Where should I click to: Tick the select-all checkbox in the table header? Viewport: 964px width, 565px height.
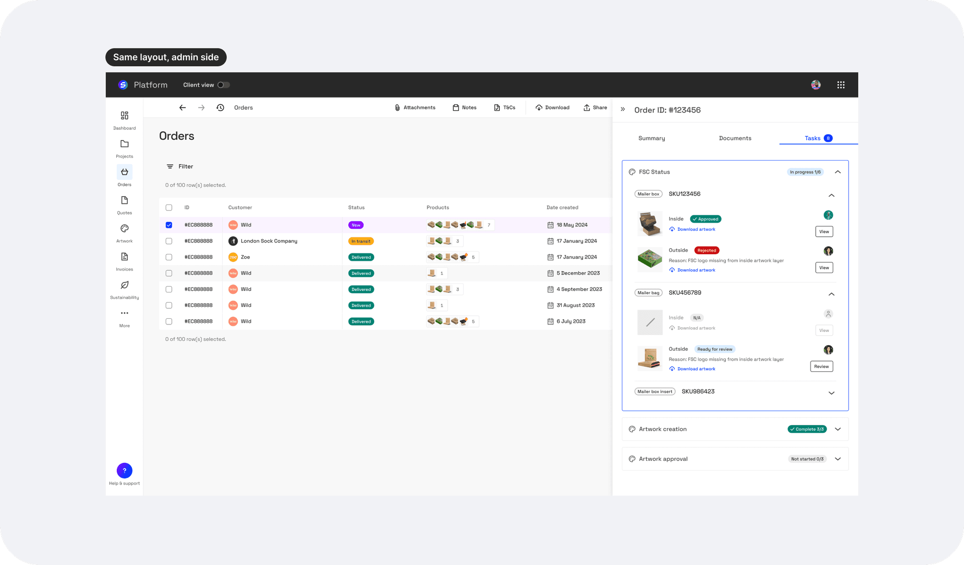[169, 208]
